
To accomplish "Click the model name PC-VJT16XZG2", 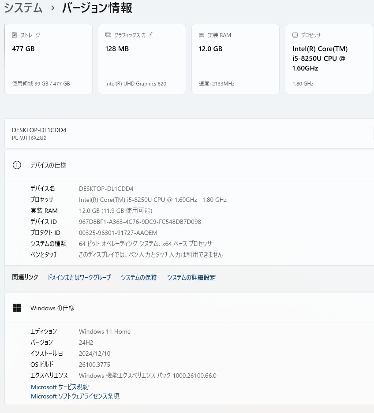I will [x=29, y=138].
